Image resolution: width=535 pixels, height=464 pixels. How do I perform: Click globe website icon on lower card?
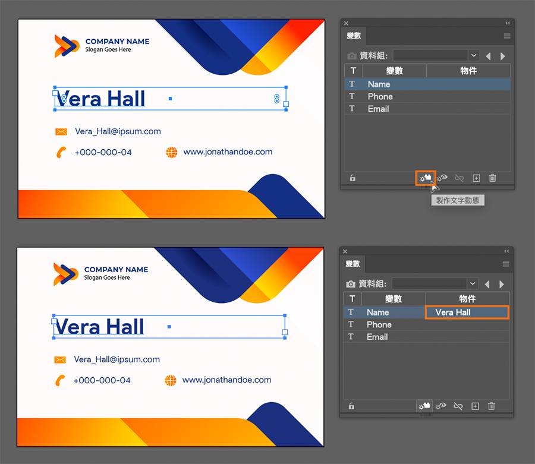point(171,380)
